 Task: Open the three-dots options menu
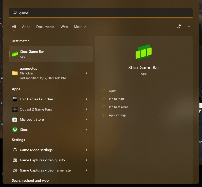coord(188,26)
